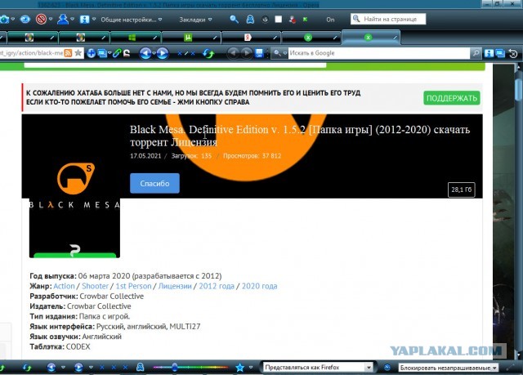Click the green chain link icon

117,53
